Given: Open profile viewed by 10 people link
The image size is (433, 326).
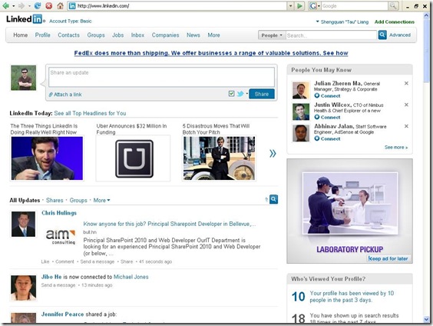Looking at the screenshot, I should [x=352, y=297].
